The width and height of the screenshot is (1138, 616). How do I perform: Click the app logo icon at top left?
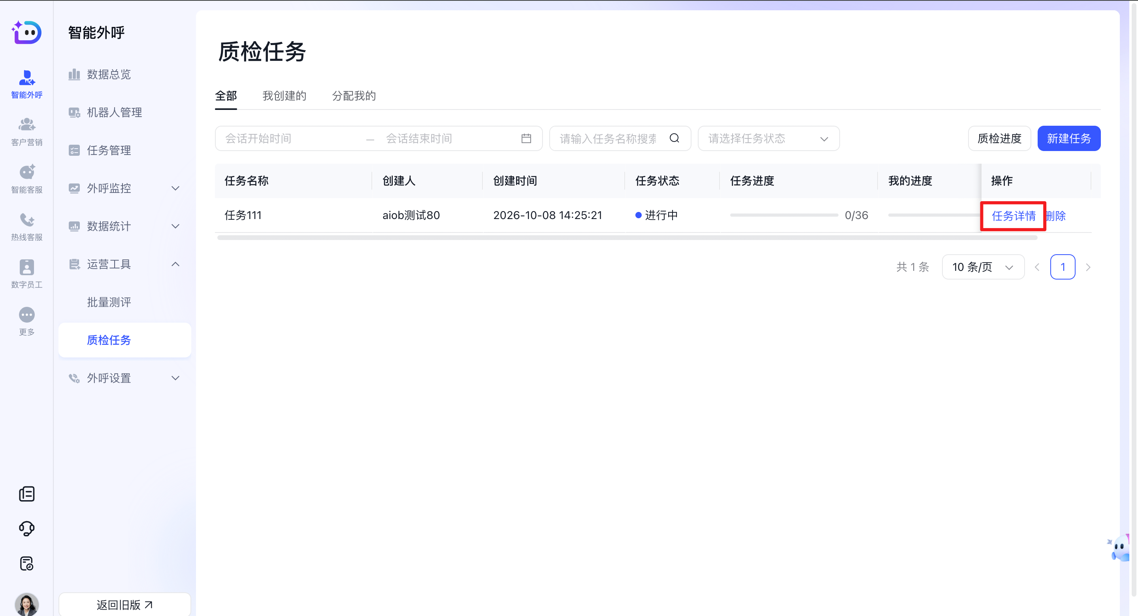(26, 32)
